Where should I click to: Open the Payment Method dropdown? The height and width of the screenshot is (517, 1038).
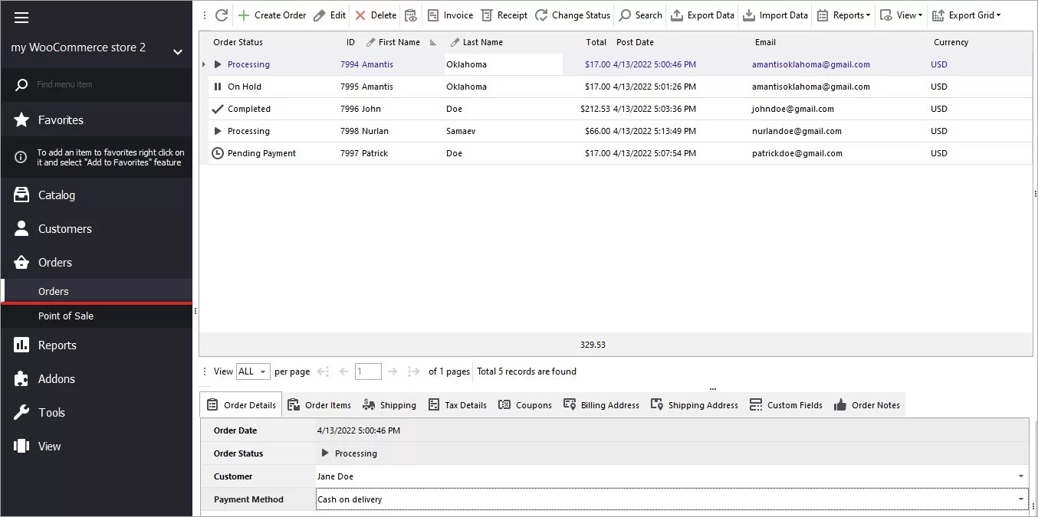(x=1020, y=499)
